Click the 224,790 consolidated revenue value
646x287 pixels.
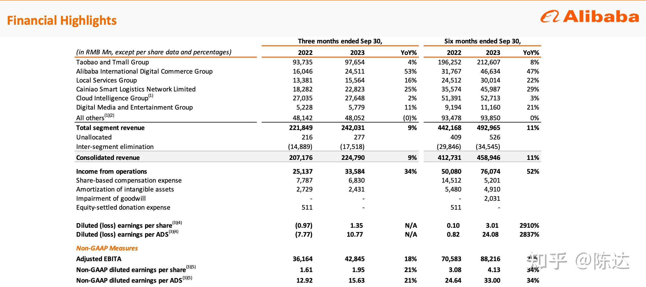[353, 158]
